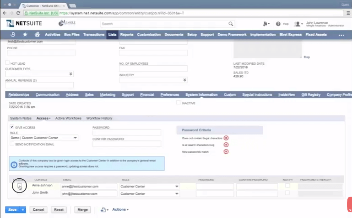Click the more options ellipsis in navigation bar
The width and height of the screenshot is (352, 218).
coord(341,35)
